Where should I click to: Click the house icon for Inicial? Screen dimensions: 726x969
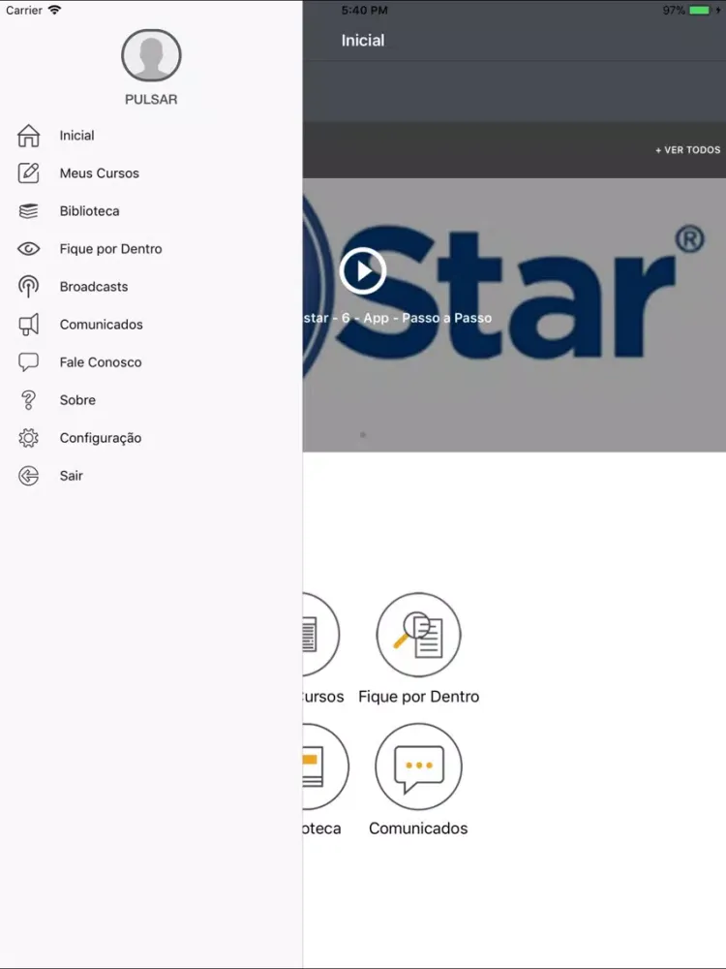coord(28,136)
